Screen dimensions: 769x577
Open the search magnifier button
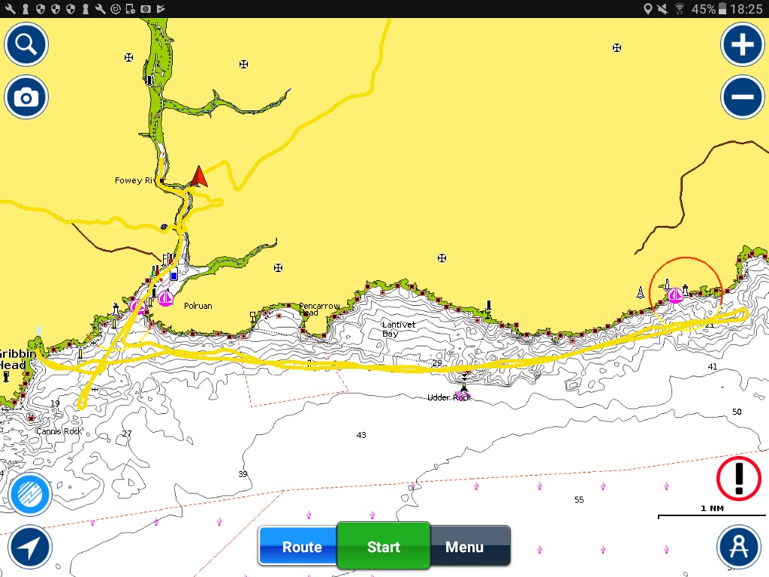tap(26, 45)
